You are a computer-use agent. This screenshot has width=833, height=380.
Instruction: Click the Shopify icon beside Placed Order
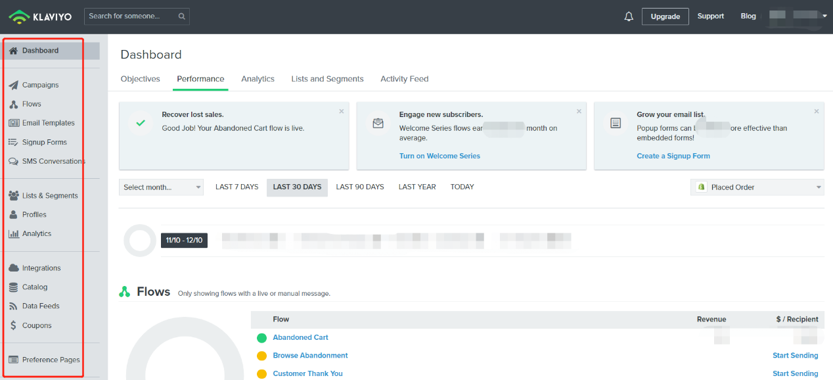(701, 187)
